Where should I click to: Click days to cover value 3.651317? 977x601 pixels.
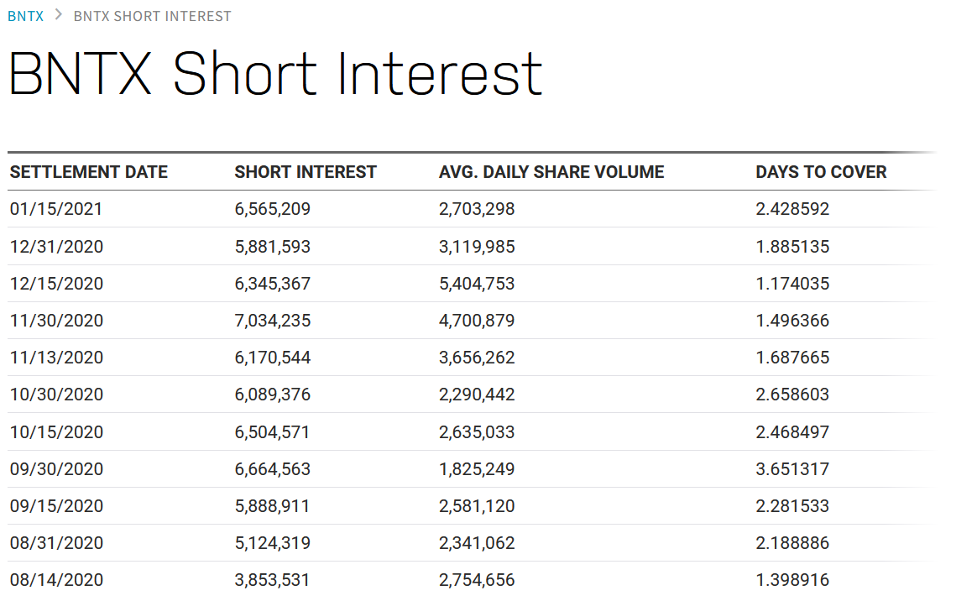pyautogui.click(x=792, y=469)
